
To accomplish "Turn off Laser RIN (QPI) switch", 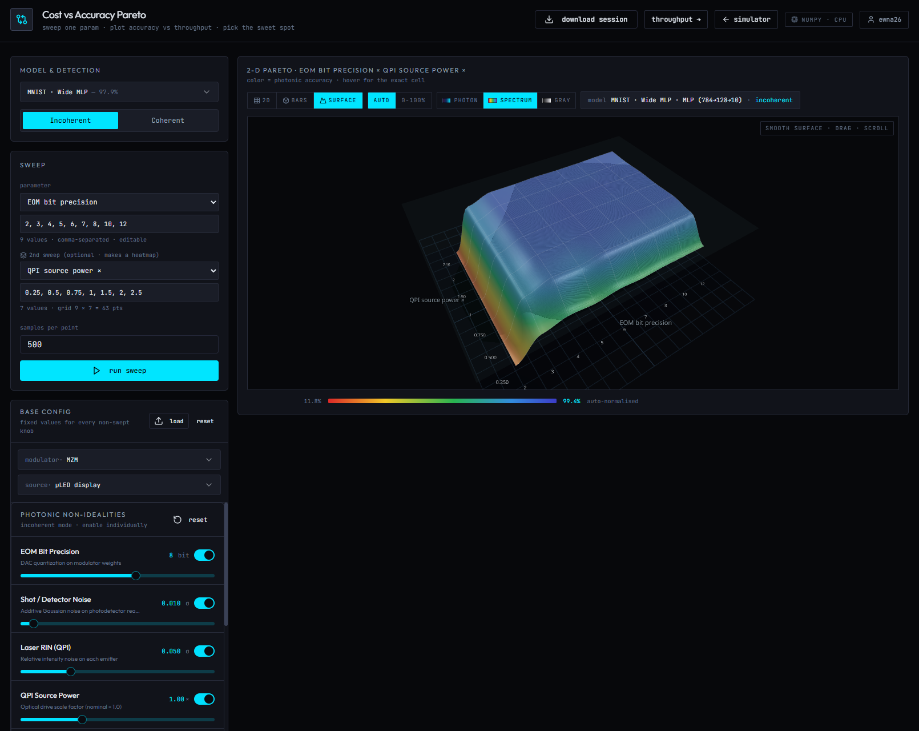I will coord(204,651).
